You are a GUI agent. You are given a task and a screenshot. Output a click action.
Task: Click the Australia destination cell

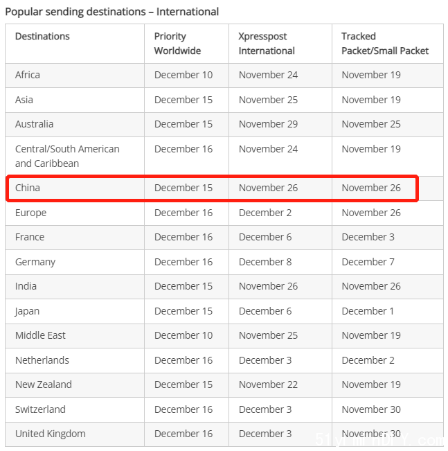click(34, 124)
